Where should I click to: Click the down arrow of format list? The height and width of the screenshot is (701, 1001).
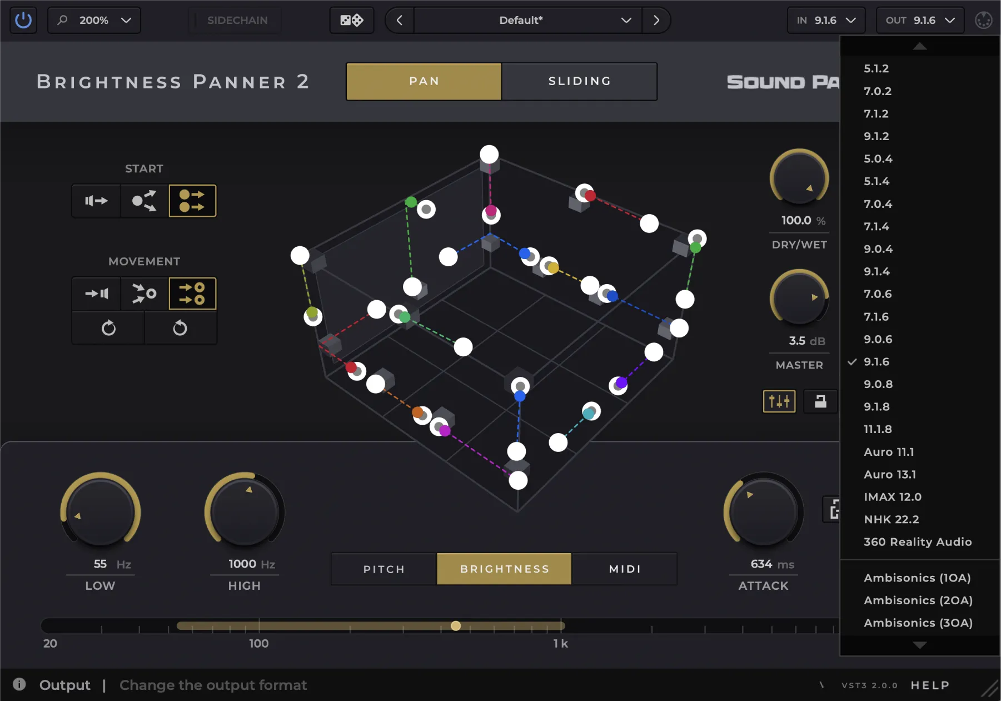920,645
